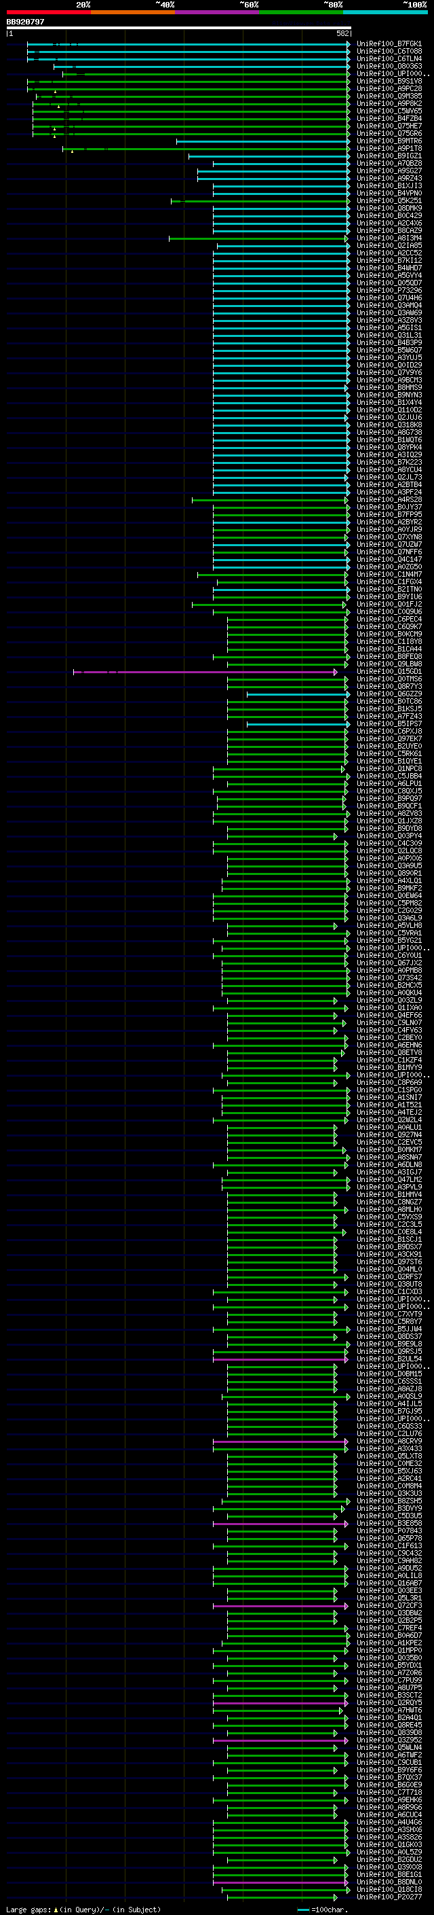Click the UniRef100_C1N4M7 entry

coord(389,575)
